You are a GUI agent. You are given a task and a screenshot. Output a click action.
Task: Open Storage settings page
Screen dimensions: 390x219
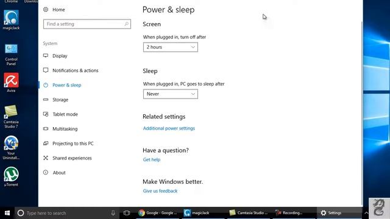pos(60,100)
